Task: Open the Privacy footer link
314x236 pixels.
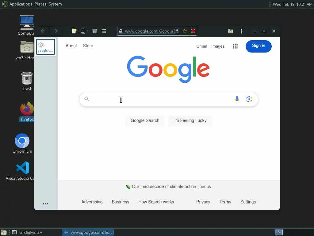Action: click(x=203, y=202)
